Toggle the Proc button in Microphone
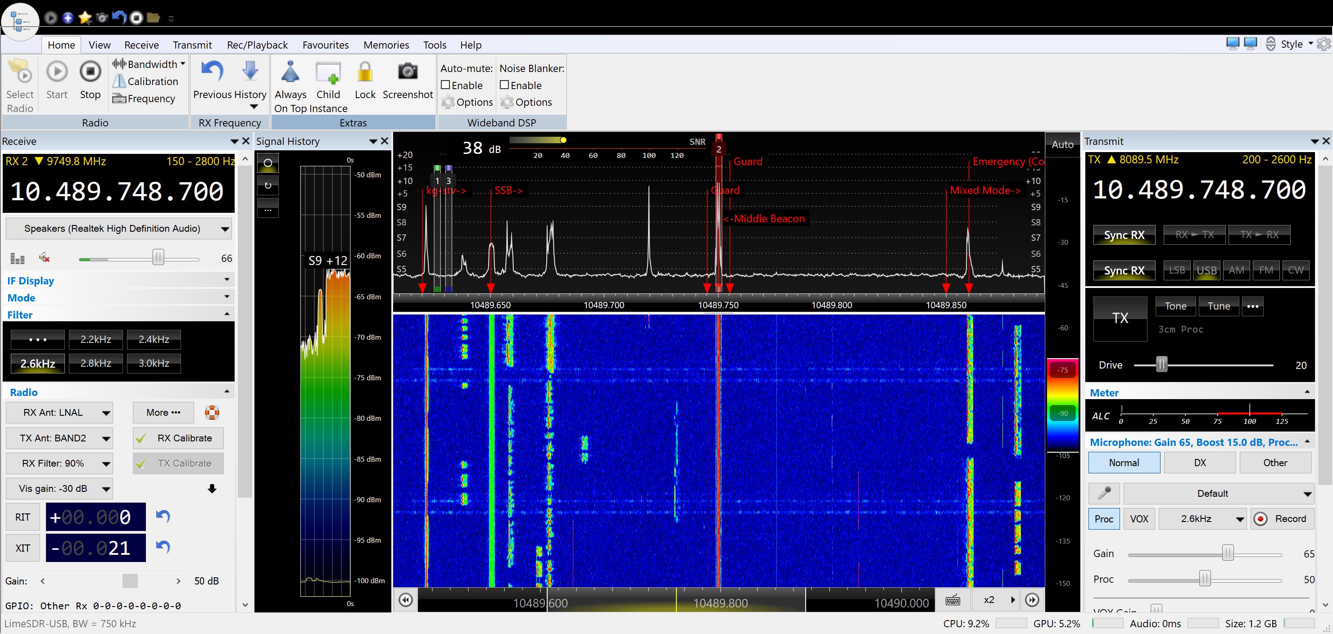This screenshot has width=1333, height=634. pos(1103,519)
